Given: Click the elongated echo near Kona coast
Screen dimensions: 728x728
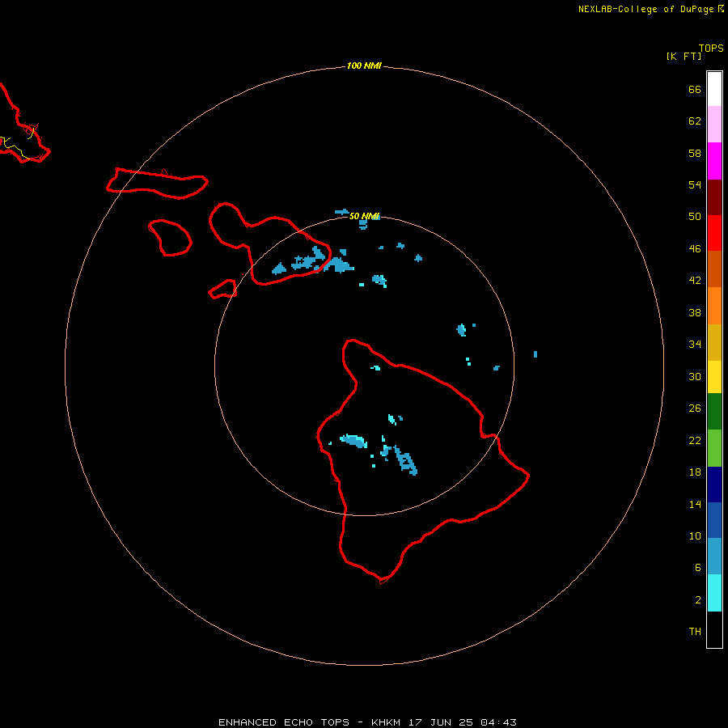Looking at the screenshot, I should pyautogui.click(x=353, y=441).
